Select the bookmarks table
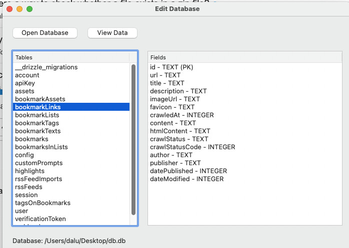 point(31,139)
